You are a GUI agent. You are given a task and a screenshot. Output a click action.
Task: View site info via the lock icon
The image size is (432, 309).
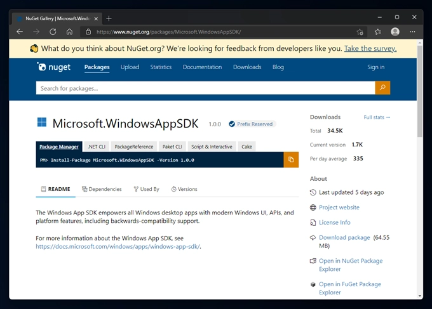[x=88, y=32]
